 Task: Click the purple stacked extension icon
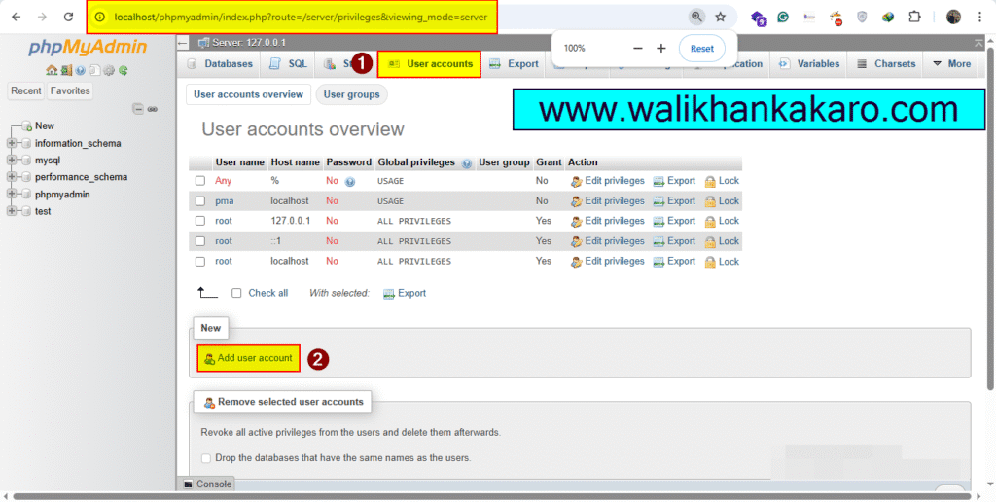tap(758, 18)
